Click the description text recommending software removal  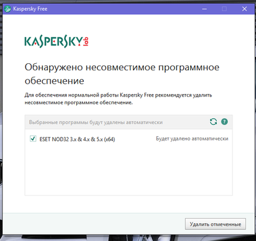118,98
